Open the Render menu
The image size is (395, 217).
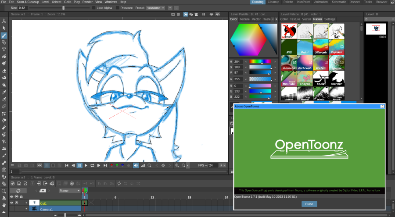point(87,2)
